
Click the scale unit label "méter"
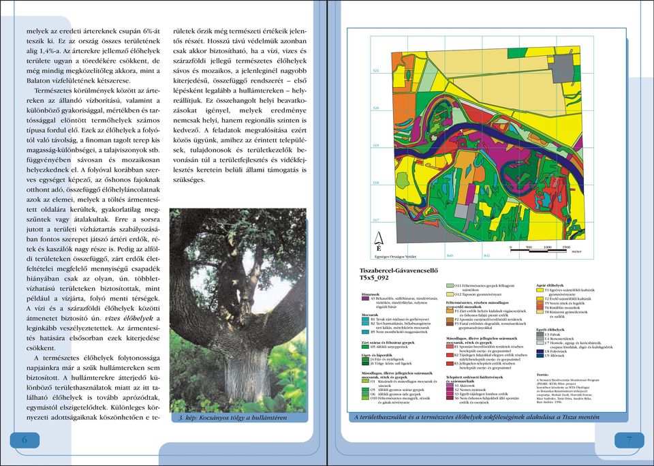point(576,251)
